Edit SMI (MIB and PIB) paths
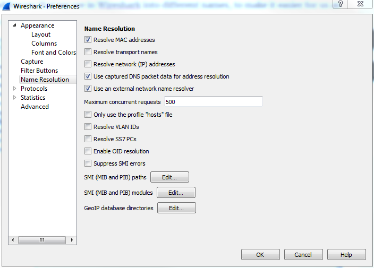 [169, 177]
